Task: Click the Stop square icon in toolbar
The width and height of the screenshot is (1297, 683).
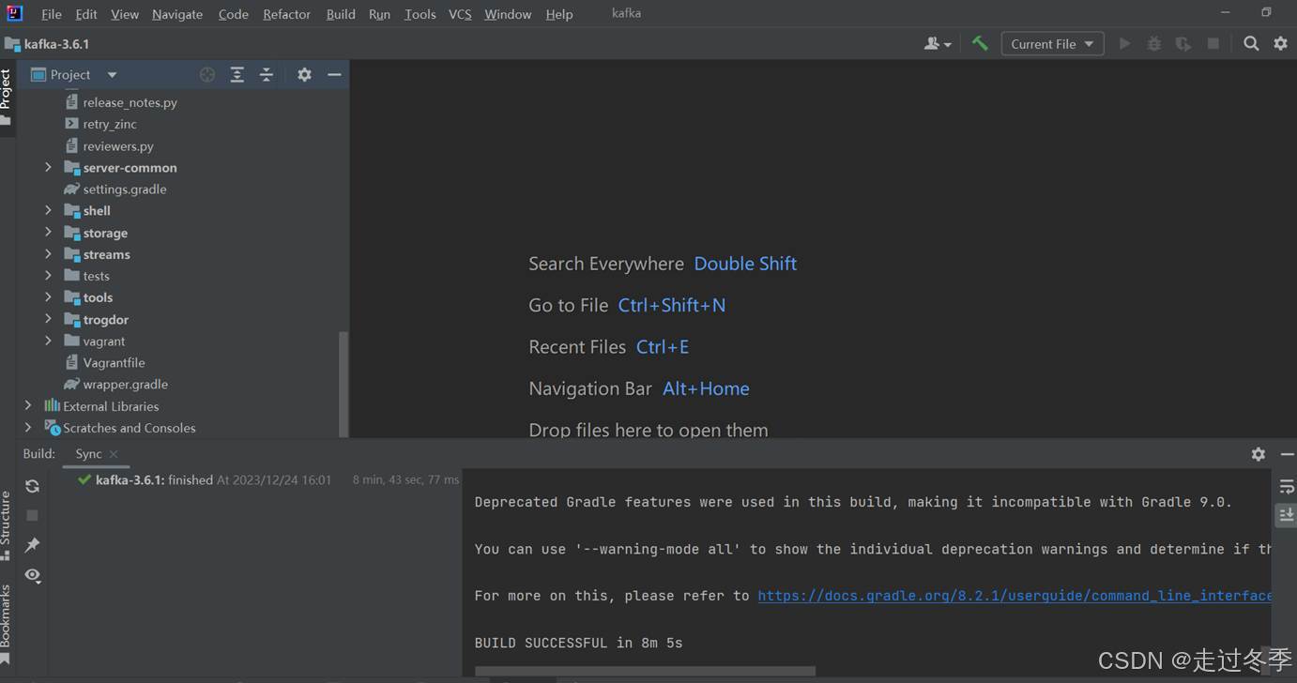Action: pyautogui.click(x=1213, y=43)
